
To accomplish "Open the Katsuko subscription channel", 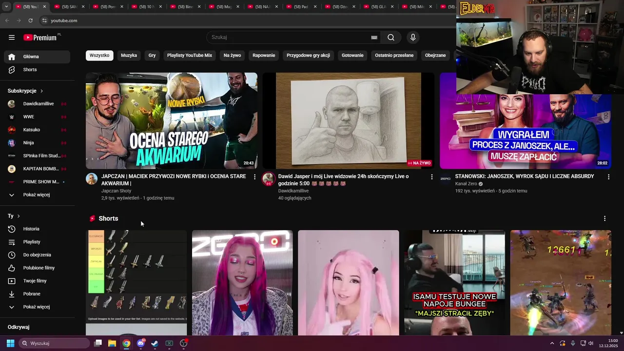I will 37,130.
